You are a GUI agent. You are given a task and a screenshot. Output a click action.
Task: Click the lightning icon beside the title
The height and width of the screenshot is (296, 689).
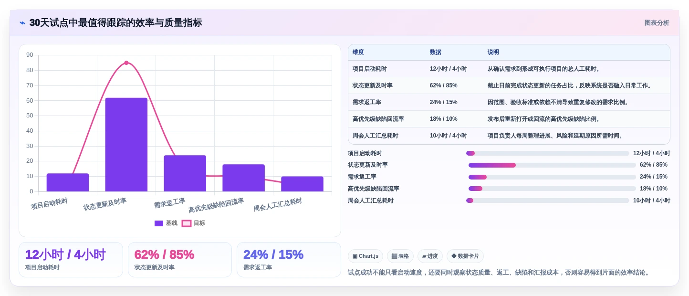pyautogui.click(x=22, y=23)
